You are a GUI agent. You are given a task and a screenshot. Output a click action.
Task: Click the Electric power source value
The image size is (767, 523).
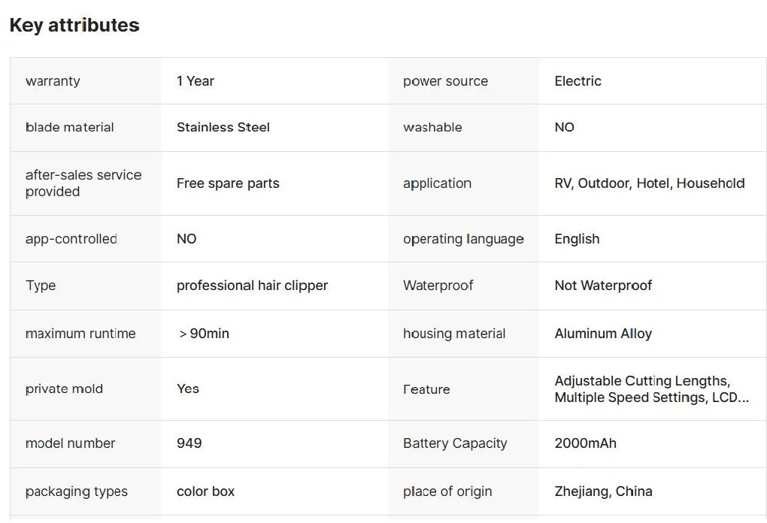click(x=578, y=81)
